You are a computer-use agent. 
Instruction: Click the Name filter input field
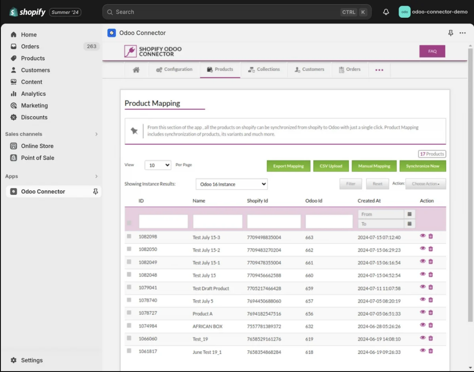tap(217, 221)
